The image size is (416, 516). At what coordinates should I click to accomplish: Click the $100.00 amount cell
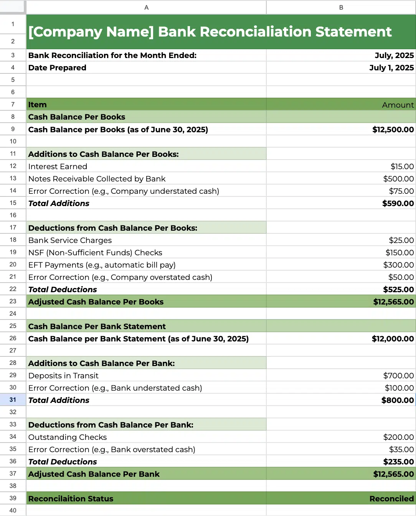coord(341,388)
